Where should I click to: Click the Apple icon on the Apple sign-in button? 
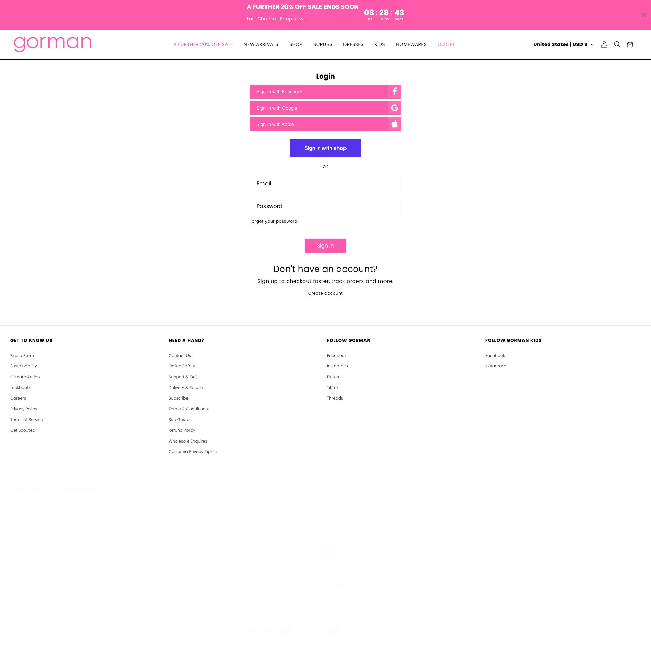tap(394, 124)
